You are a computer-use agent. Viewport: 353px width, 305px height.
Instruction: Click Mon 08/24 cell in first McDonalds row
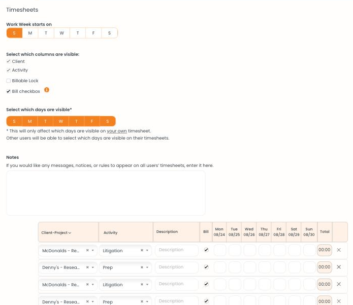[220, 250]
